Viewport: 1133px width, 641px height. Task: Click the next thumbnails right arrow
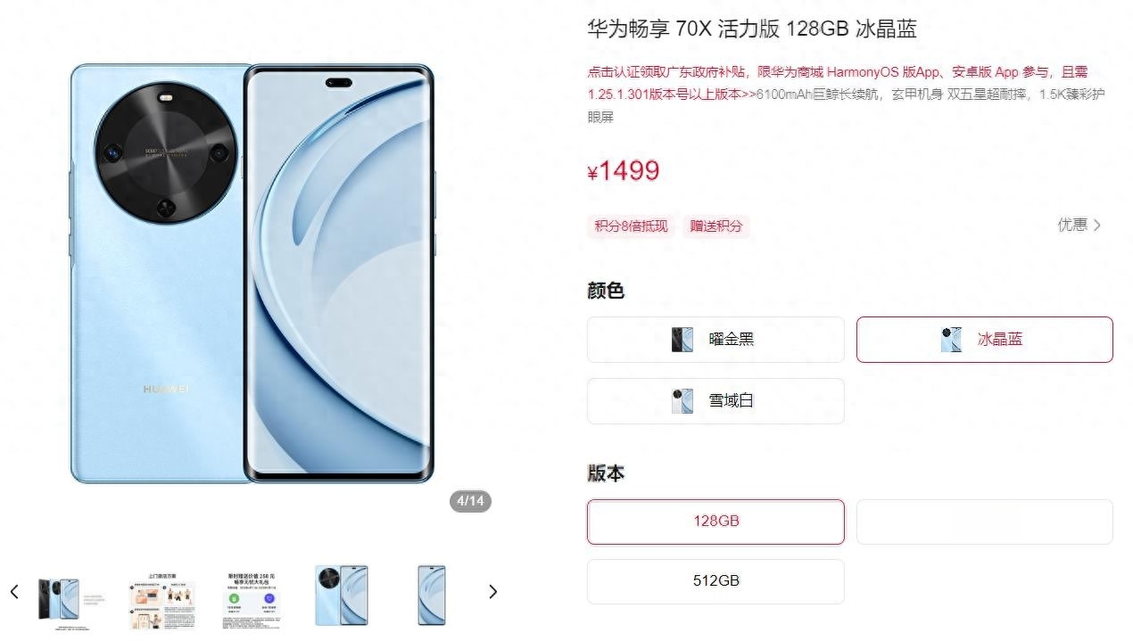pyautogui.click(x=492, y=591)
